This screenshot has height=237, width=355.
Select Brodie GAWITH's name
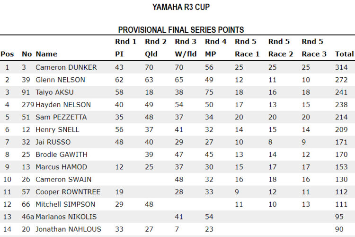tap(62, 155)
